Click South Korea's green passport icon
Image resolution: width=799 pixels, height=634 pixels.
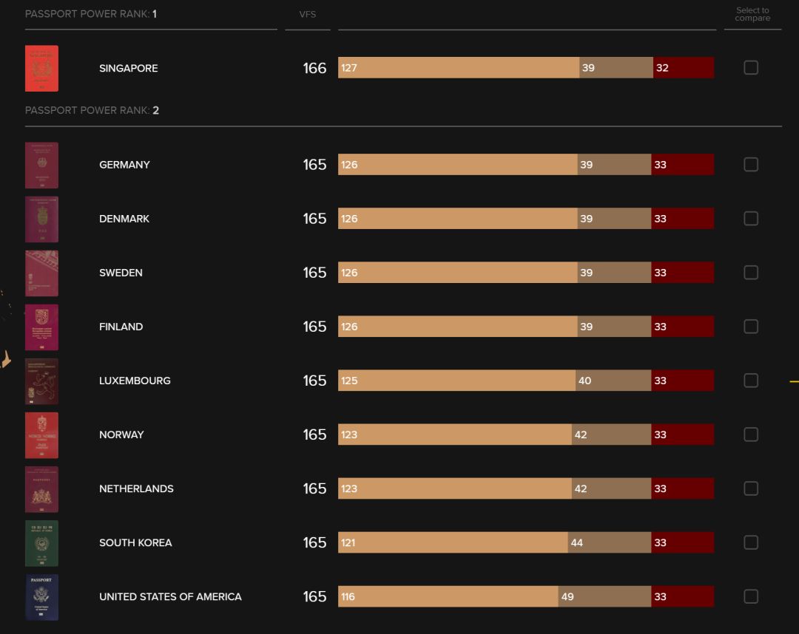41,542
